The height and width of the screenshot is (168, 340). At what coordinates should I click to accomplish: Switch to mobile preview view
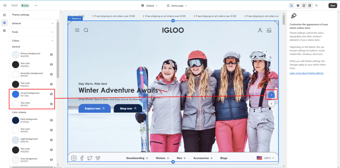pyautogui.click(x=303, y=6)
